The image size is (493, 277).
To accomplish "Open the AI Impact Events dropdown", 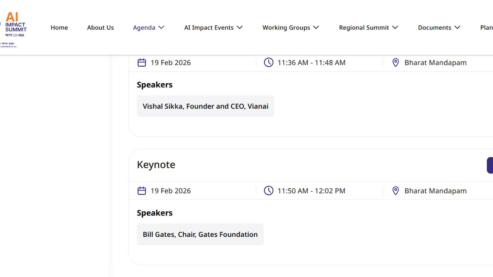I will (x=213, y=27).
